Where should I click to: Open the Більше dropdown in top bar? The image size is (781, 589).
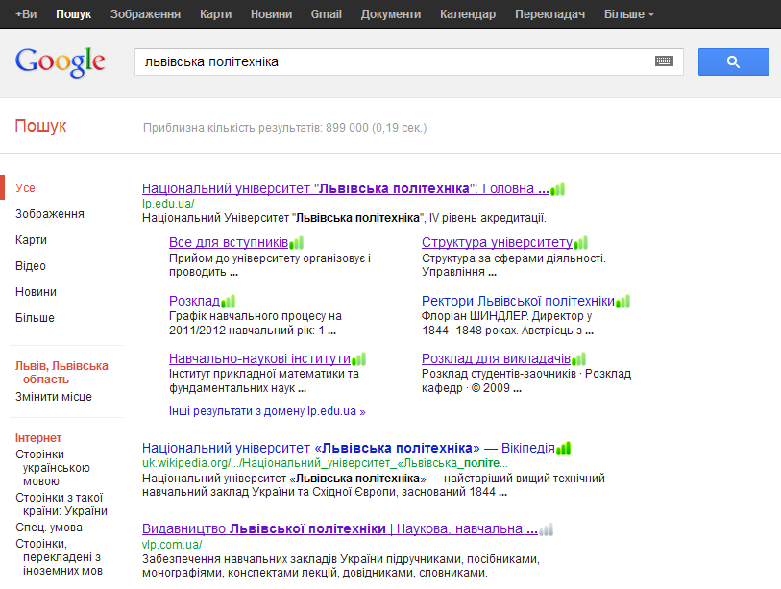pos(628,14)
